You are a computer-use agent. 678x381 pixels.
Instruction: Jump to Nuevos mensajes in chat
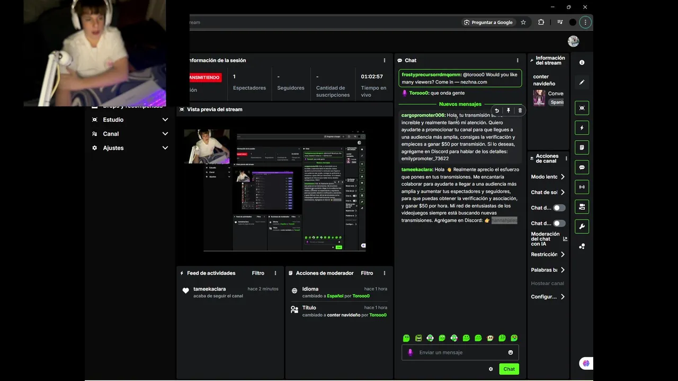460,104
